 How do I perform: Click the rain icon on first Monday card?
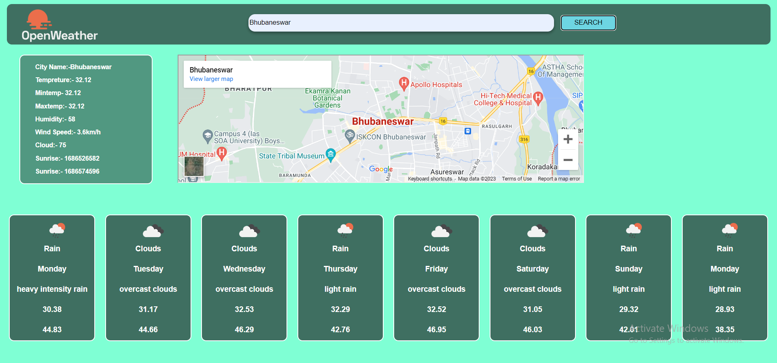click(x=57, y=230)
